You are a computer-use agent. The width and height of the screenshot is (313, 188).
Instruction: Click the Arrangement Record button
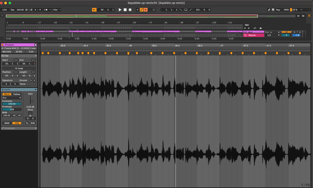(130, 10)
